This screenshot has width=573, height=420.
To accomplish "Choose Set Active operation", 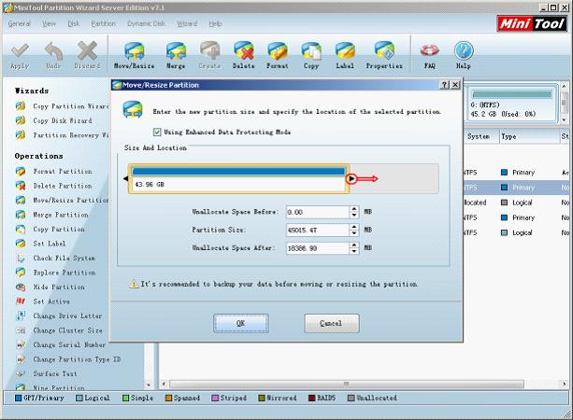I will 42,301.
